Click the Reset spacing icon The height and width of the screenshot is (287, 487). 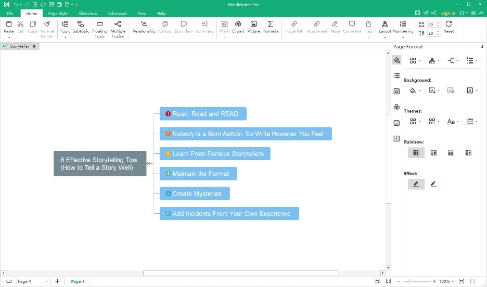pyautogui.click(x=448, y=24)
